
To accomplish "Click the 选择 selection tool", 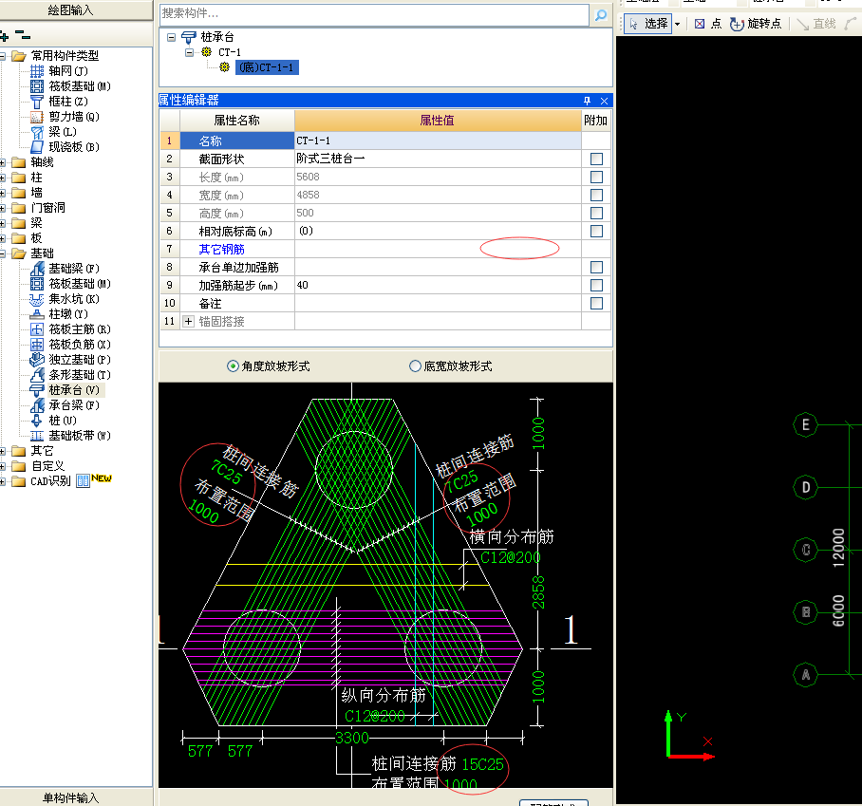I will (648, 24).
